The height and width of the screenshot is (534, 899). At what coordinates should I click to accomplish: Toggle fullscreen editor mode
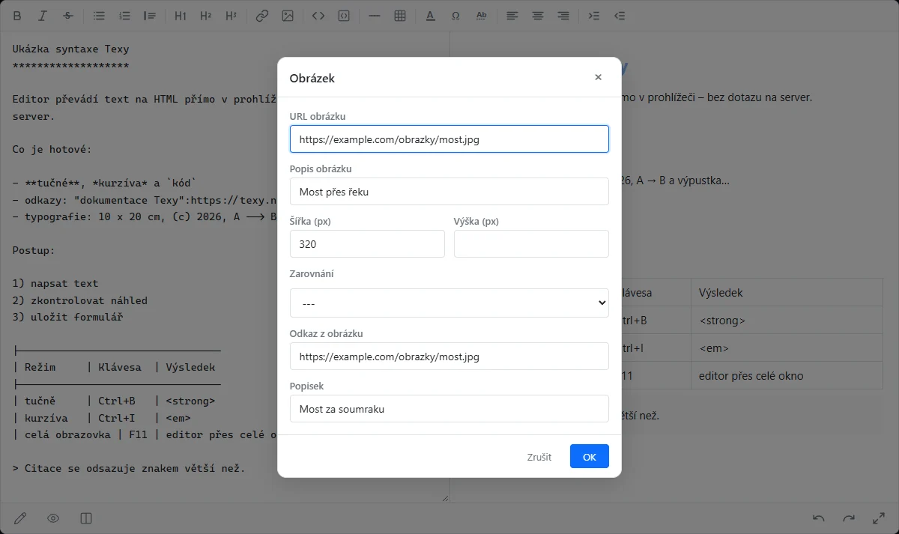pyautogui.click(x=879, y=518)
